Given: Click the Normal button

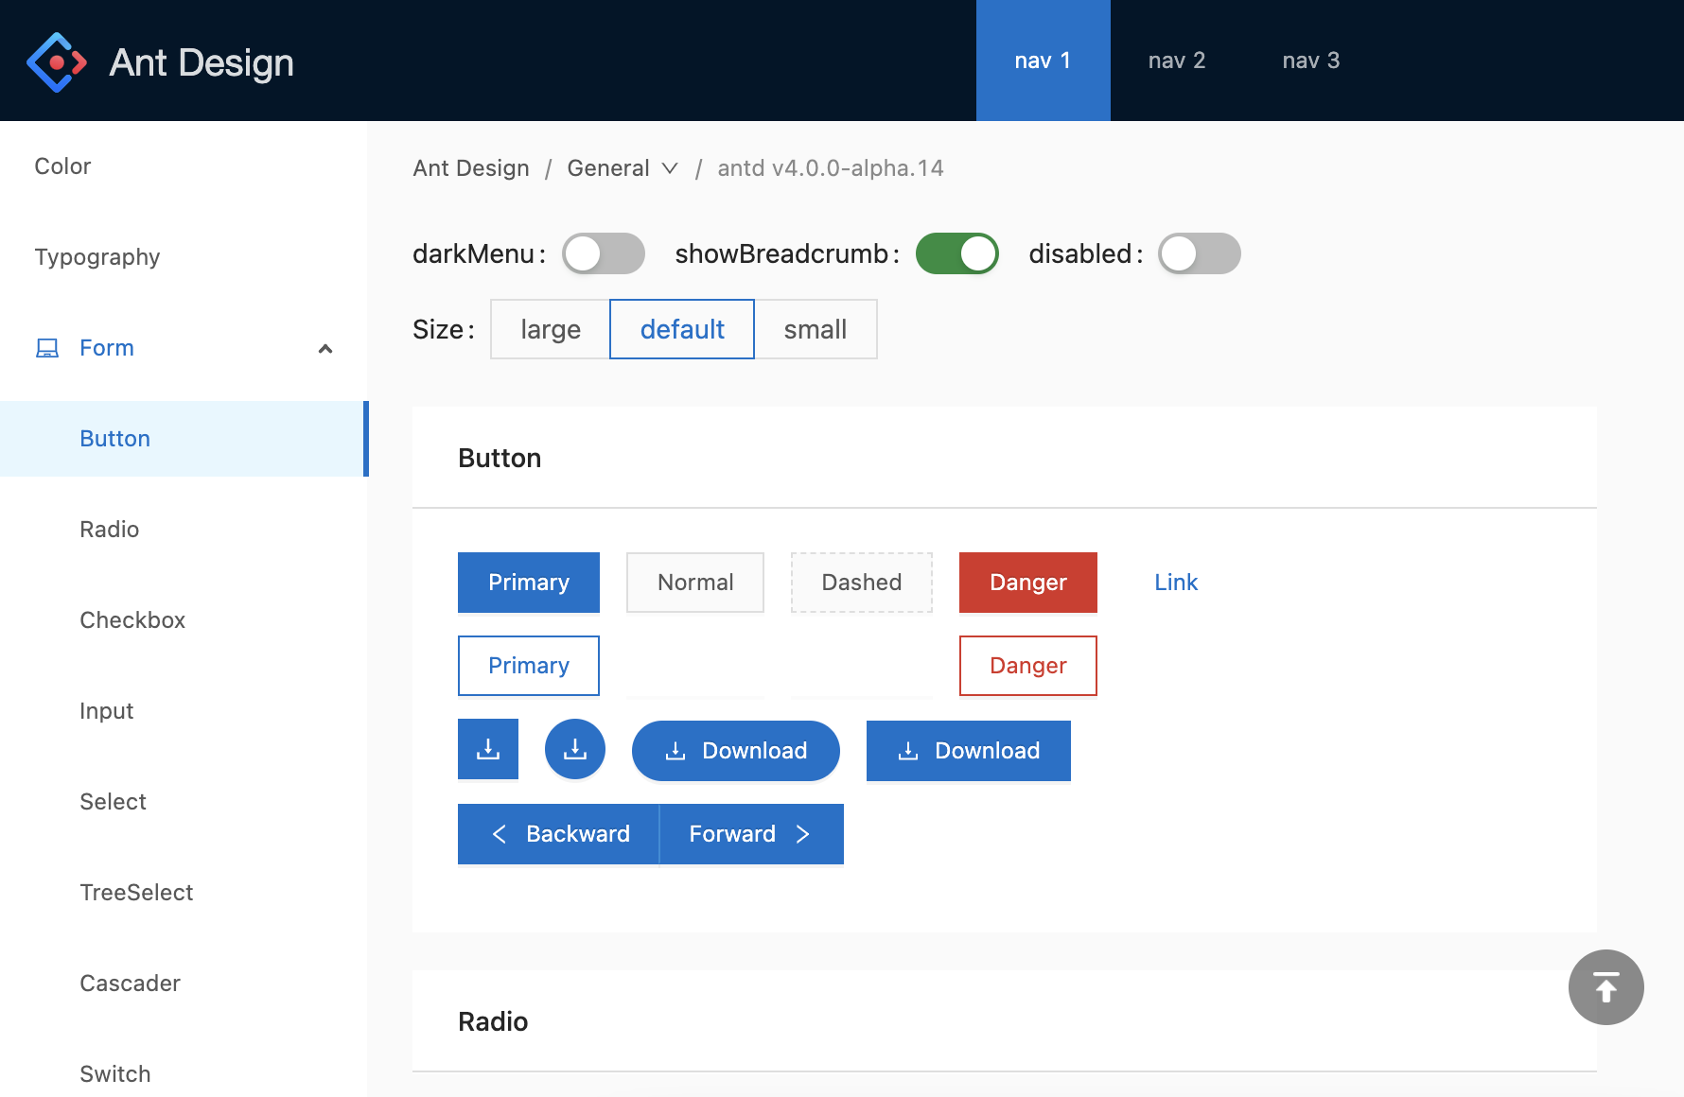Looking at the screenshot, I should pyautogui.click(x=695, y=583).
